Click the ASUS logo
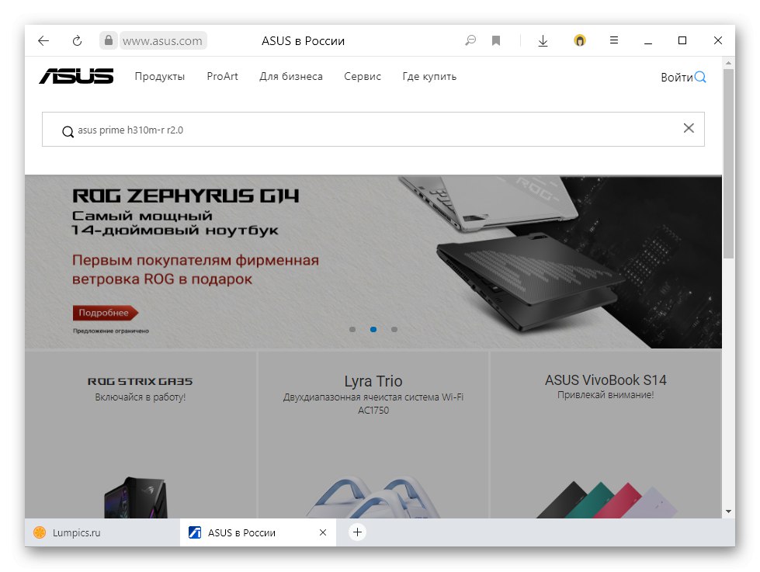 click(76, 76)
